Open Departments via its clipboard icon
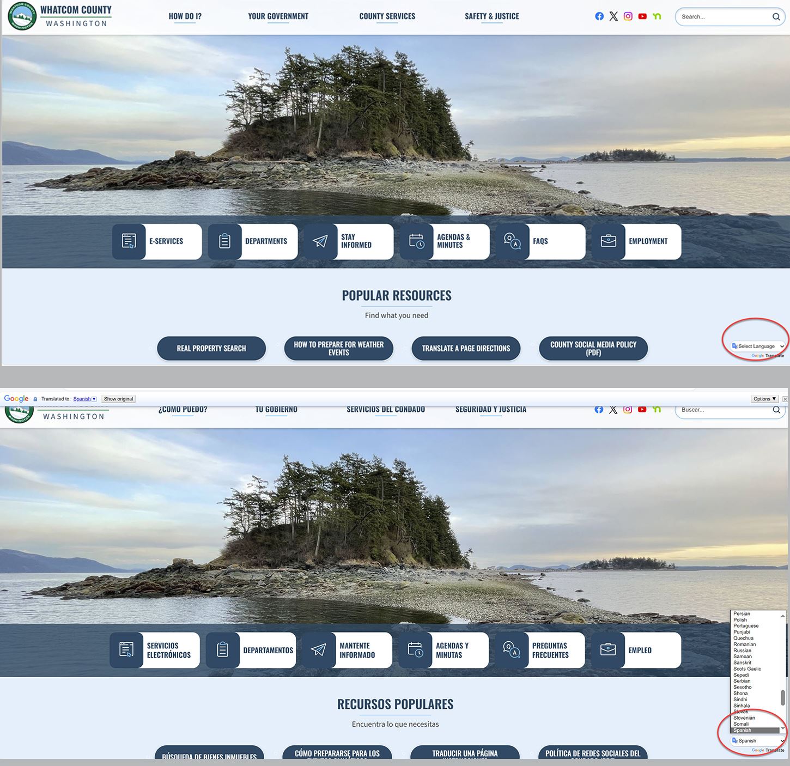Image resolution: width=790 pixels, height=766 pixels. tap(224, 241)
